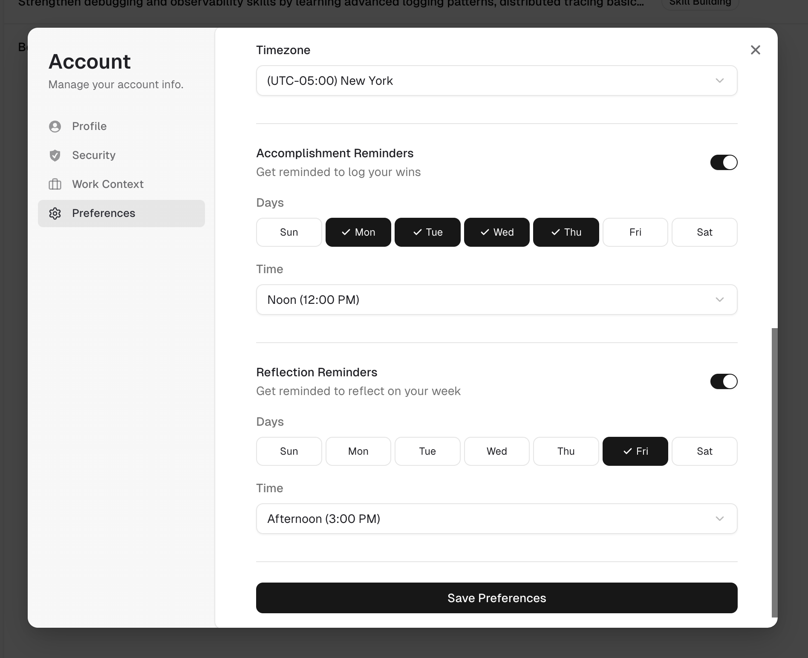Click the Profile person icon in sidebar
Screen dimensions: 808x658
coord(55,127)
